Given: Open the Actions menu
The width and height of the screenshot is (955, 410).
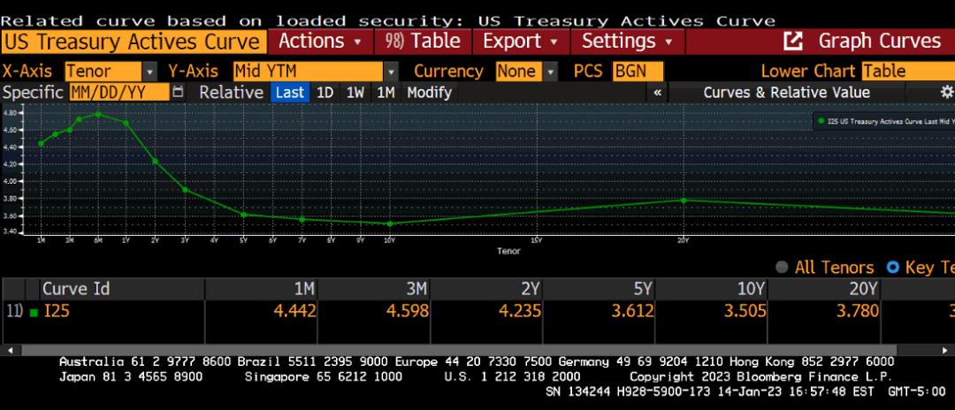Looking at the screenshot, I should pyautogui.click(x=320, y=41).
